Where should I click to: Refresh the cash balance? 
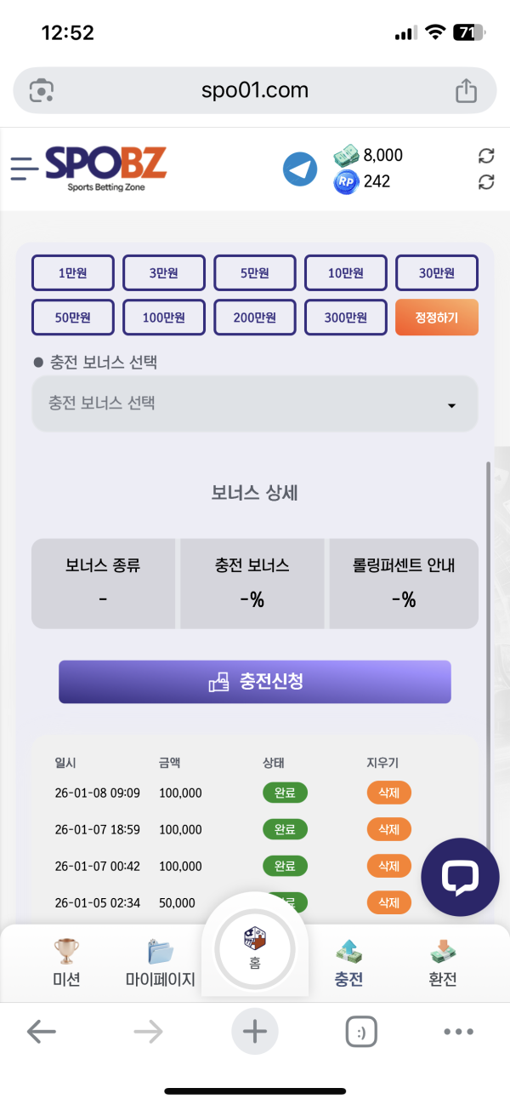486,156
